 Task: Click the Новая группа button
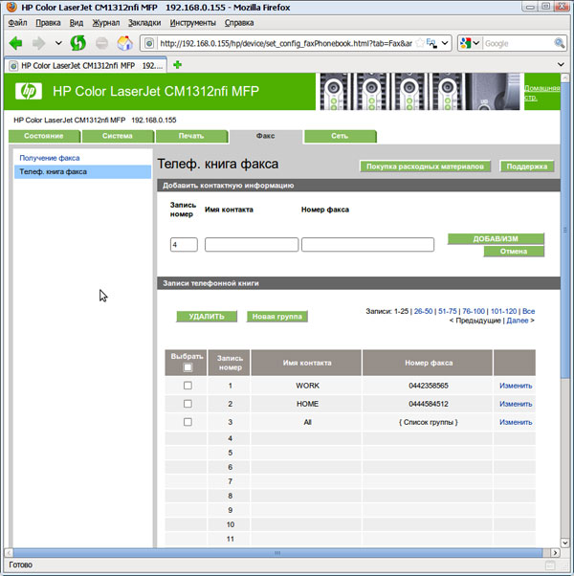point(276,317)
